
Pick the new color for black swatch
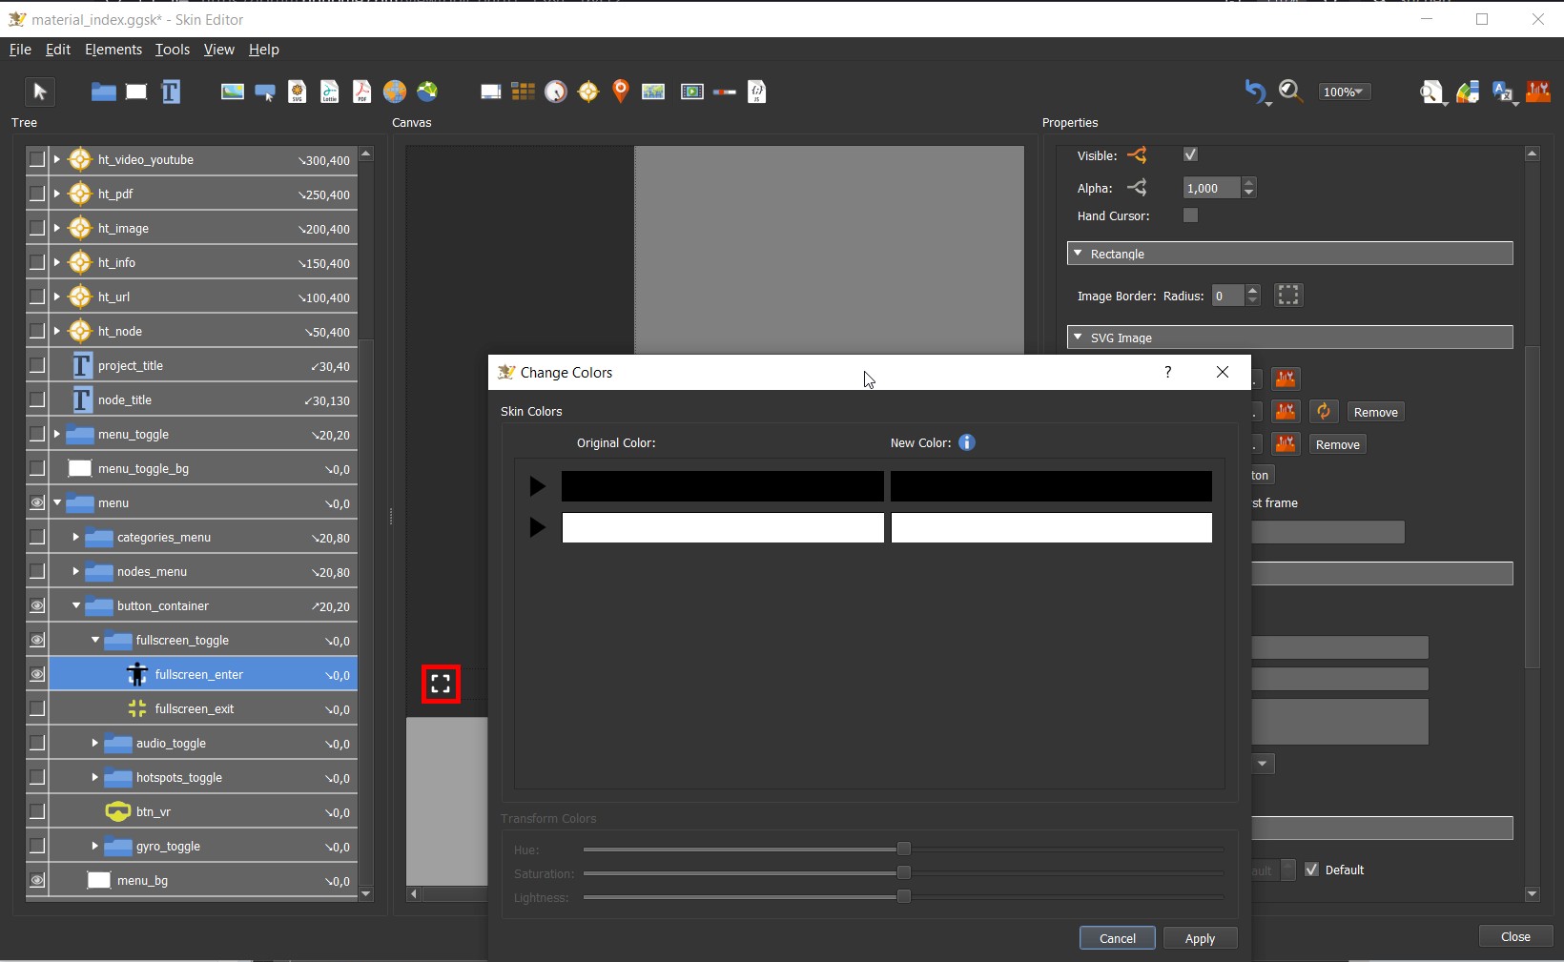(1051, 486)
